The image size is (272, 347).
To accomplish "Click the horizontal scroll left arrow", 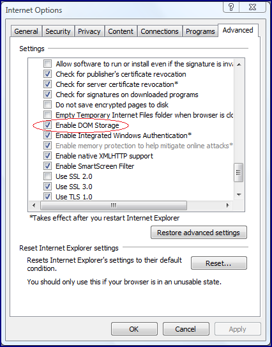I will point(34,205).
